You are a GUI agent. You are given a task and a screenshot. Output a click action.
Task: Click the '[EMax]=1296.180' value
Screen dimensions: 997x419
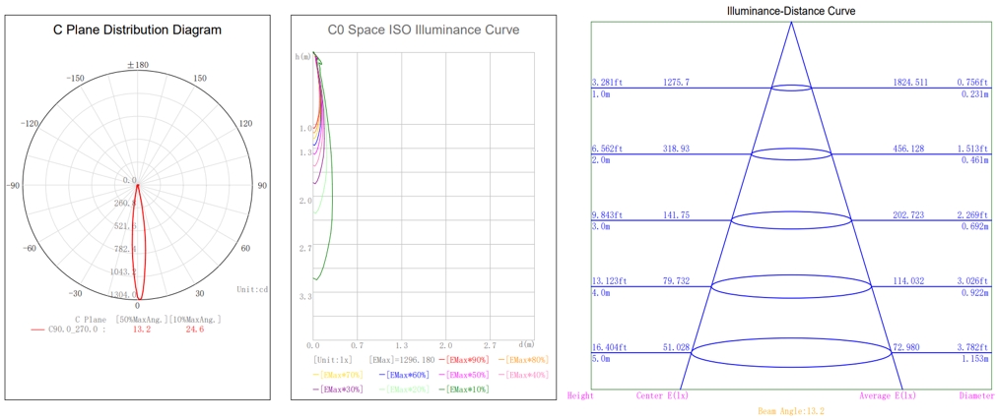[401, 359]
